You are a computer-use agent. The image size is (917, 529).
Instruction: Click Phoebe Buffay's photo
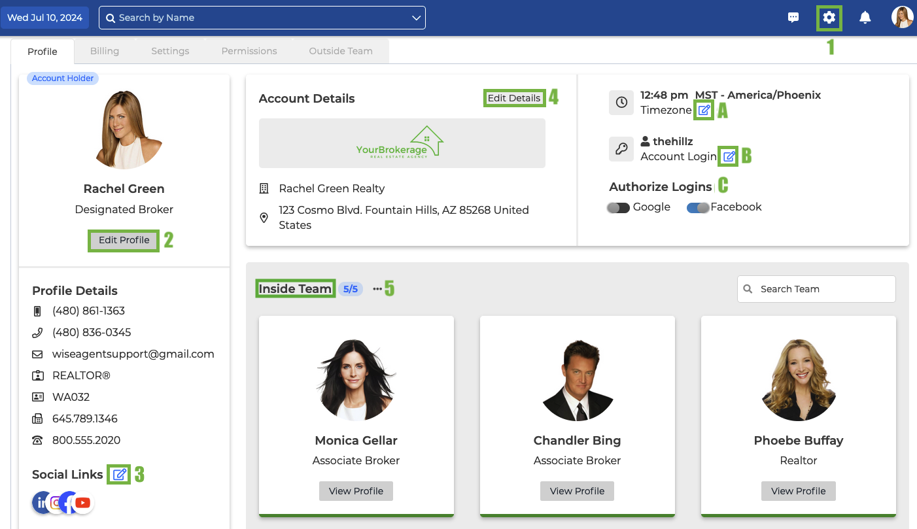[x=799, y=380]
